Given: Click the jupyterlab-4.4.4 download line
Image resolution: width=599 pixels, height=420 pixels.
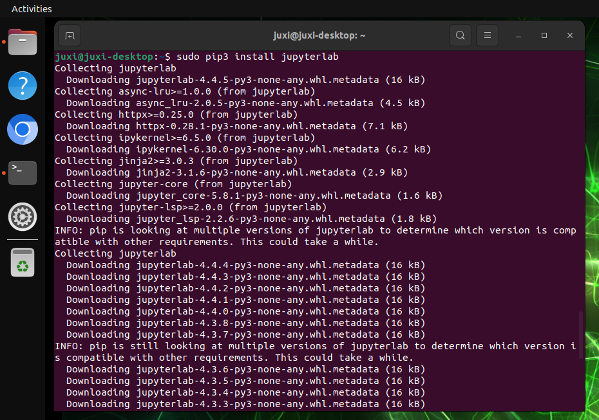Looking at the screenshot, I should 245,265.
